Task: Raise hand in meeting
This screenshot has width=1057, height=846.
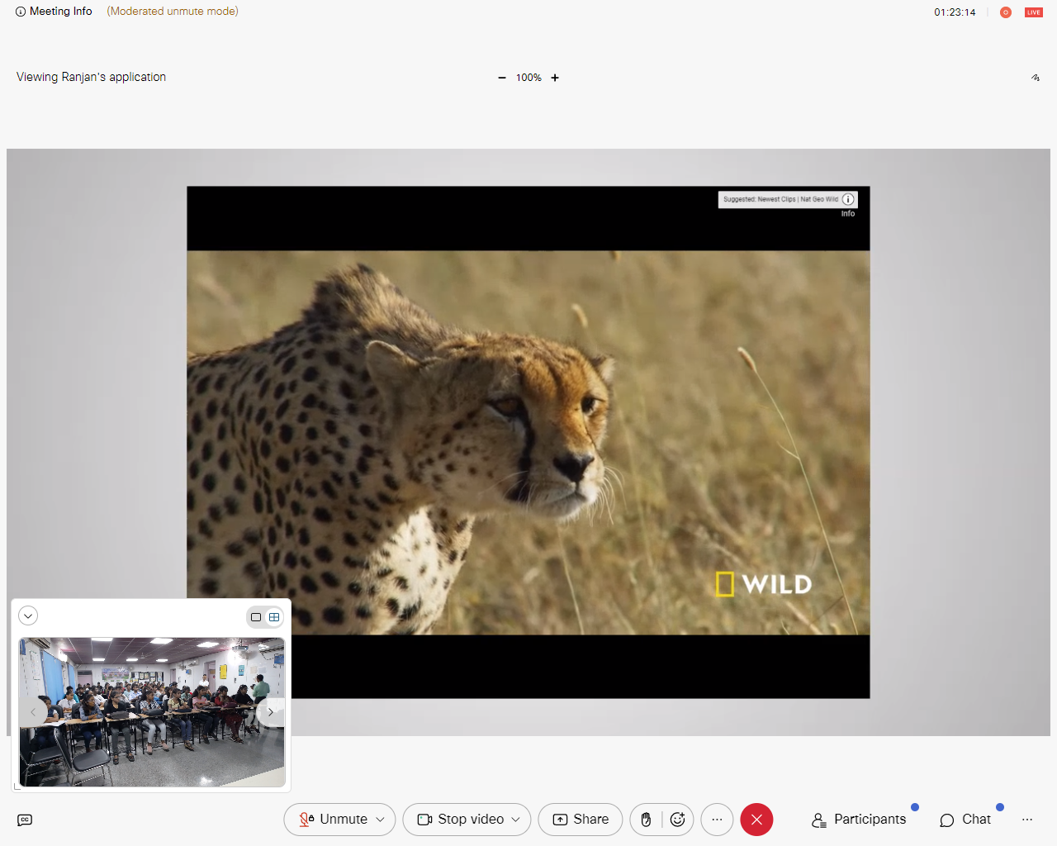Action: tap(647, 820)
